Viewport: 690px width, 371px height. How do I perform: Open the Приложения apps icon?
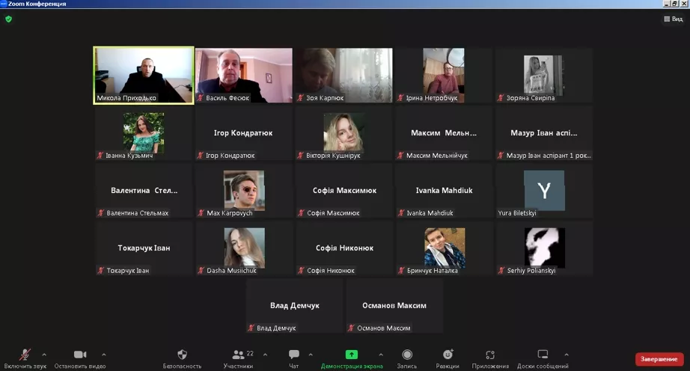[x=490, y=355]
